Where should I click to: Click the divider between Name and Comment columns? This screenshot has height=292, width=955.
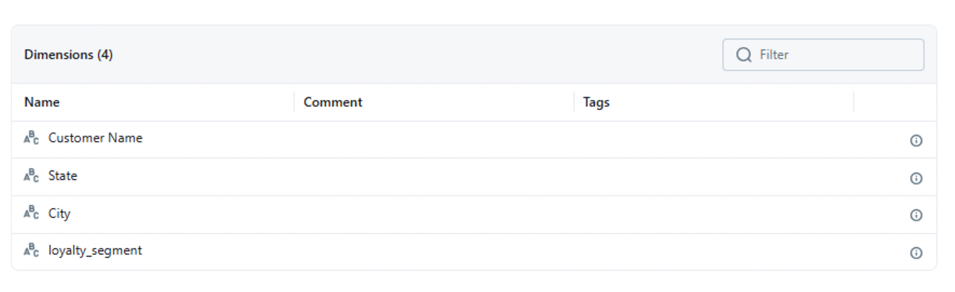point(294,102)
